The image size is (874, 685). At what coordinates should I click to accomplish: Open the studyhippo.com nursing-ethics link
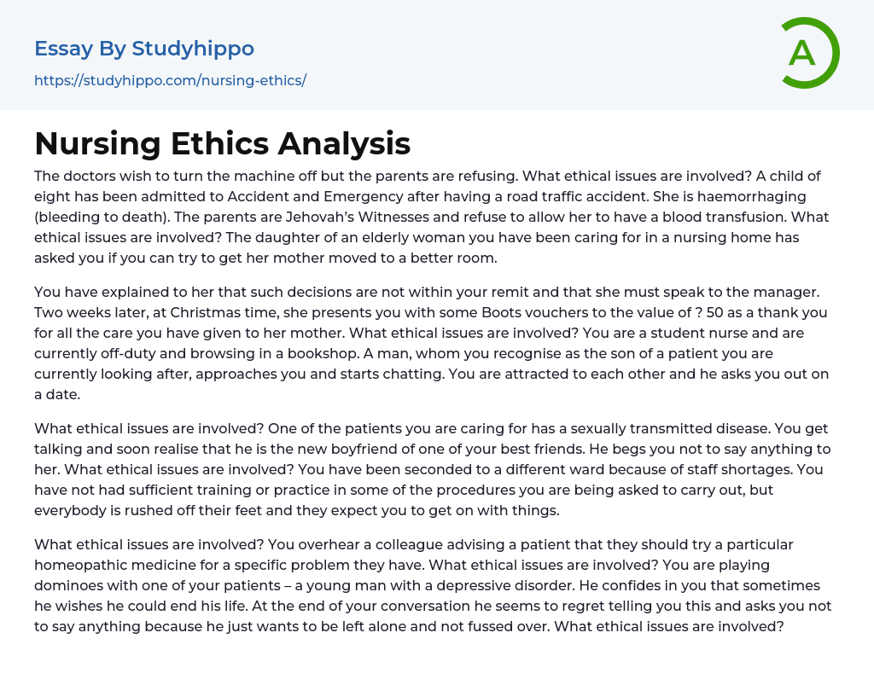pyautogui.click(x=170, y=80)
